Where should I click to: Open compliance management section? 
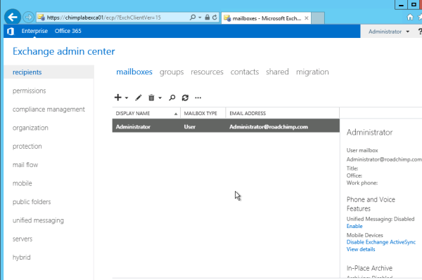[x=49, y=109]
